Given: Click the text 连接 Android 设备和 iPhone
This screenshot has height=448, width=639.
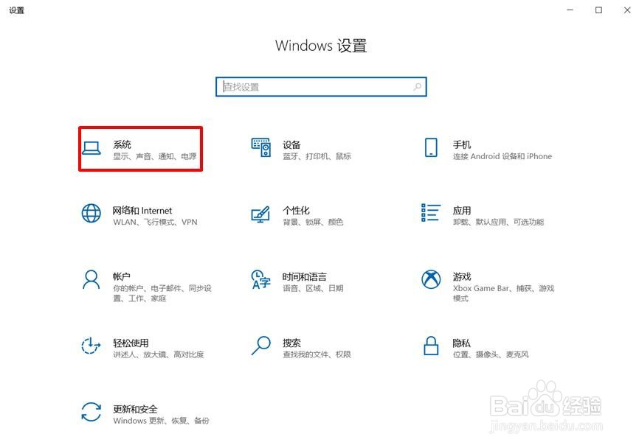Looking at the screenshot, I should [502, 156].
